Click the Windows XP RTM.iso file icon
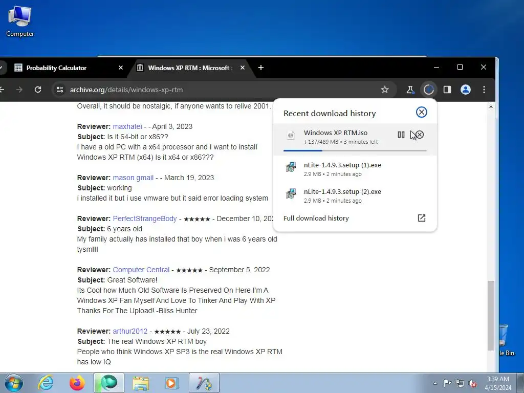This screenshot has height=393, width=524. tap(291, 135)
